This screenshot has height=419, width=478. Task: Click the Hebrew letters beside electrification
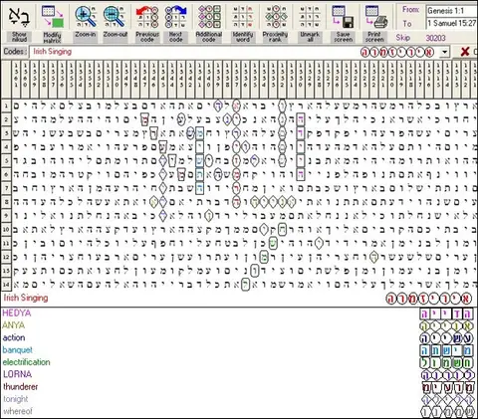446,363
